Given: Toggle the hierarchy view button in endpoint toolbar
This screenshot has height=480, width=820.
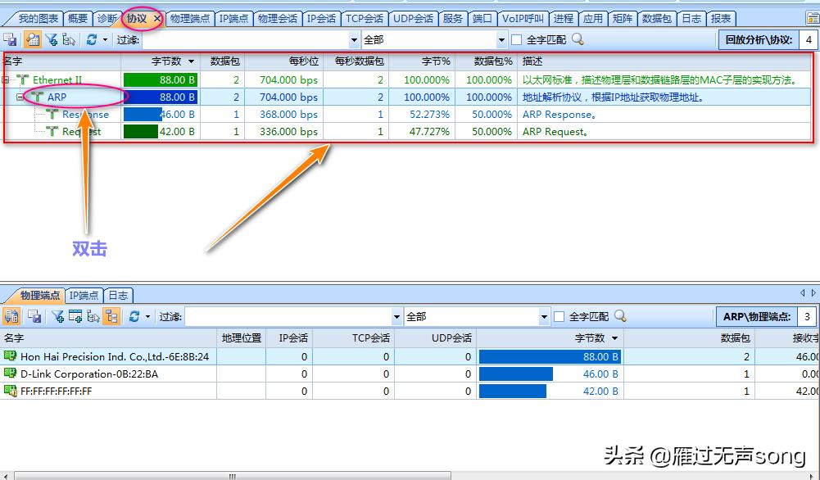Looking at the screenshot, I should pyautogui.click(x=113, y=316).
